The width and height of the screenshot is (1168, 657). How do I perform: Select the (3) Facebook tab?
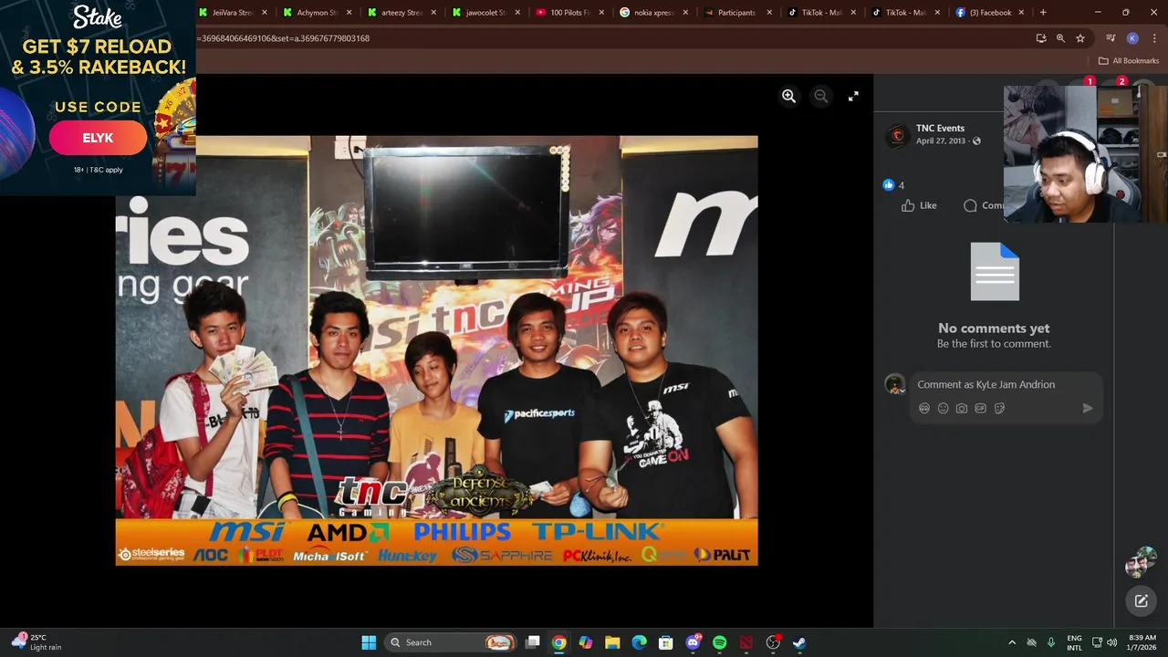pyautogui.click(x=989, y=13)
